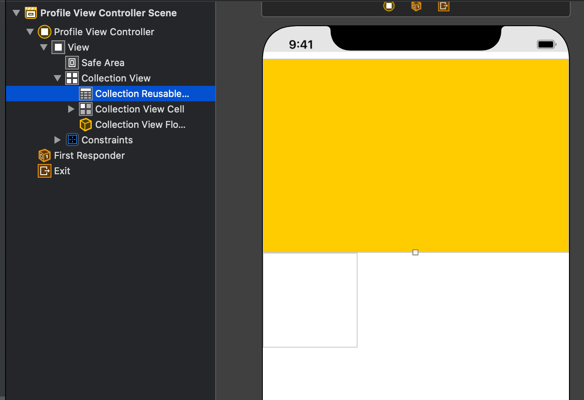Image resolution: width=584 pixels, height=400 pixels.
Task: Select Profile View Controller Scene row
Action: click(111, 13)
